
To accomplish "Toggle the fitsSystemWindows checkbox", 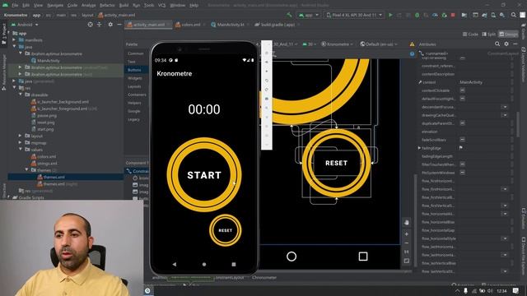I will [x=463, y=173].
